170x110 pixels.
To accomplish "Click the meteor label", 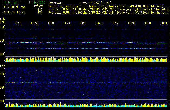I will (38, 6).
